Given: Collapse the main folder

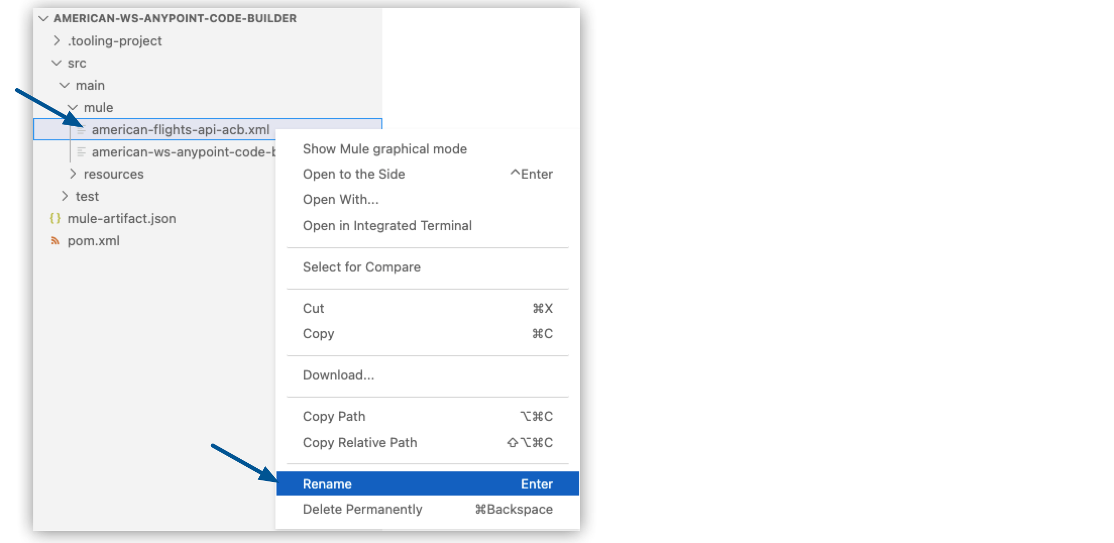Looking at the screenshot, I should (x=65, y=85).
